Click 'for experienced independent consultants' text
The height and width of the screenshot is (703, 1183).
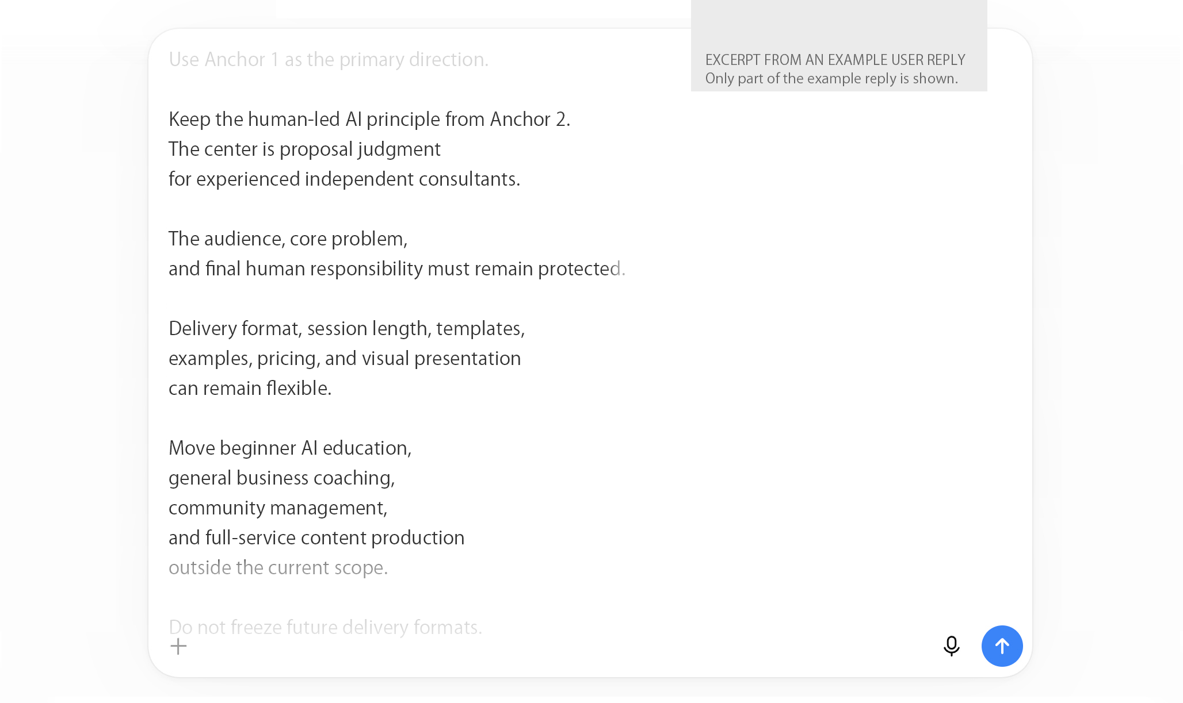coord(344,179)
